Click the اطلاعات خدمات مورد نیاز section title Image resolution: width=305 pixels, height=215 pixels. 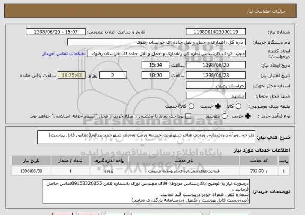(x=262, y=150)
